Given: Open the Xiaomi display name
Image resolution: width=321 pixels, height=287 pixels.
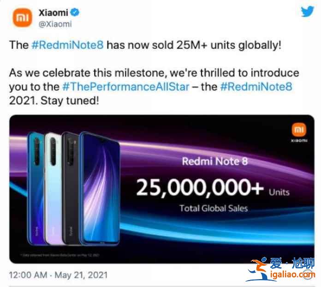Looking at the screenshot, I should [53, 13].
